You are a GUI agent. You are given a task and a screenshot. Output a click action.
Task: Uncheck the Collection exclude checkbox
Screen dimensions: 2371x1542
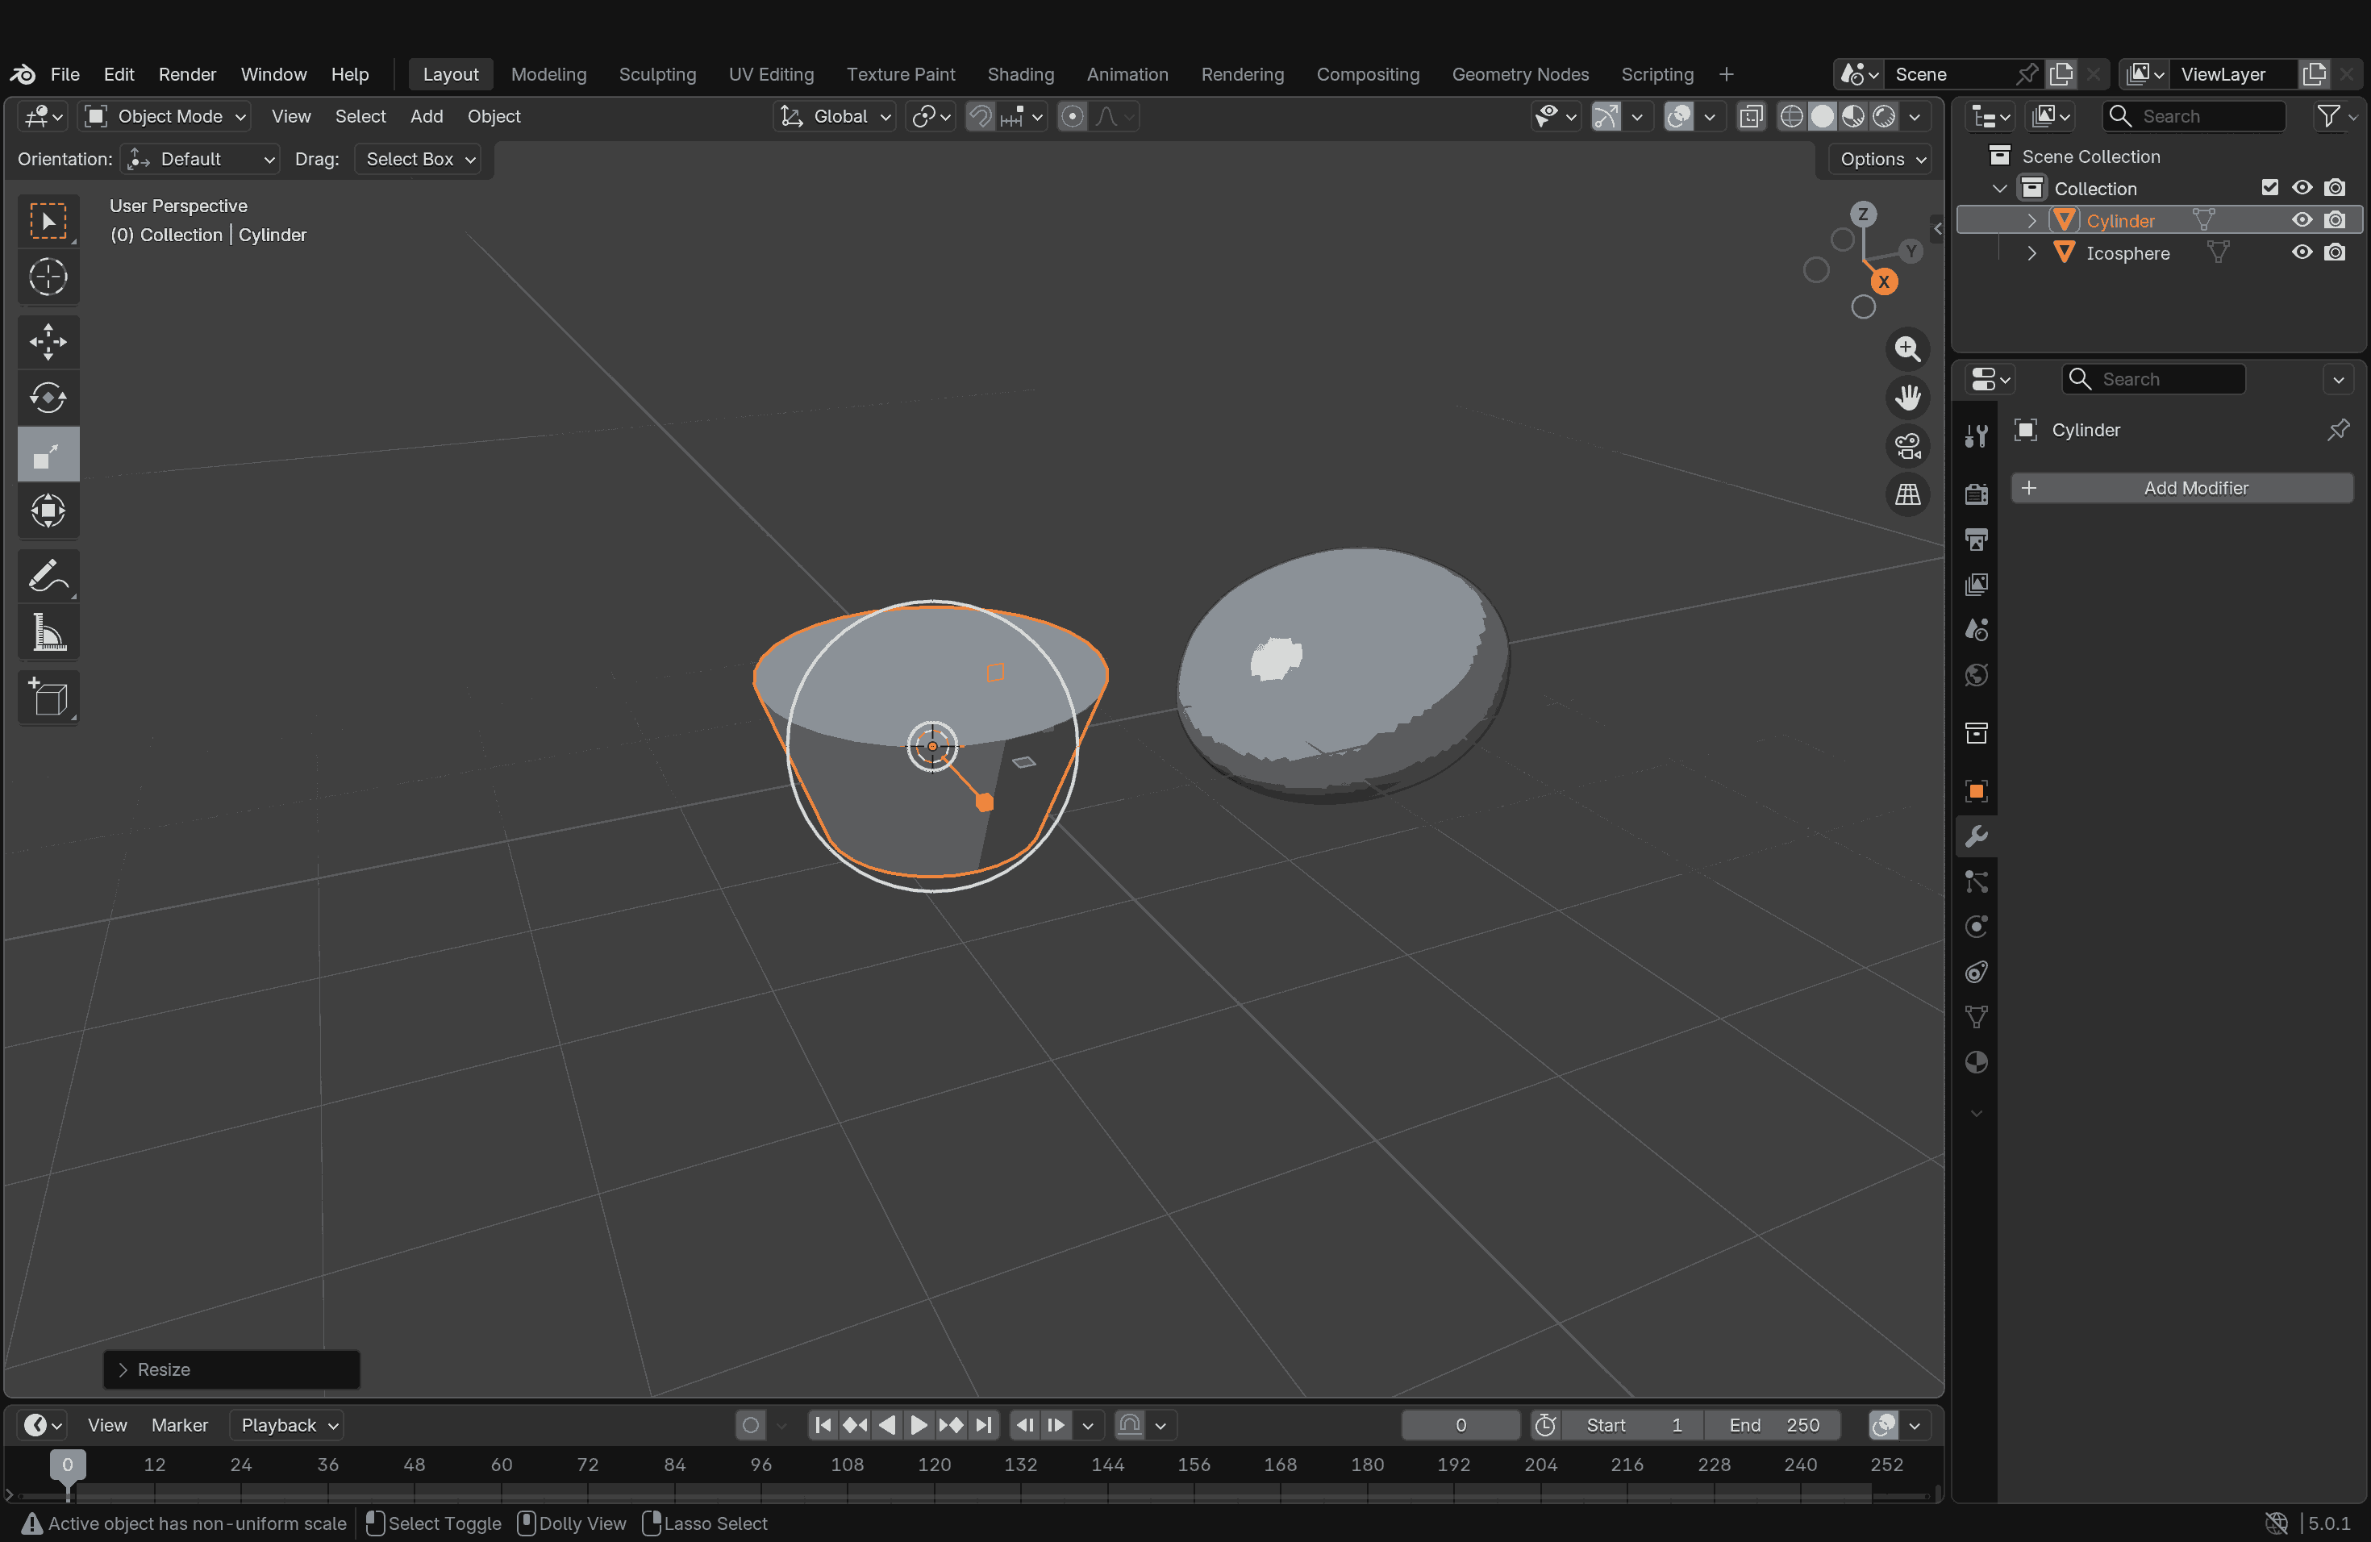pos(2269,188)
